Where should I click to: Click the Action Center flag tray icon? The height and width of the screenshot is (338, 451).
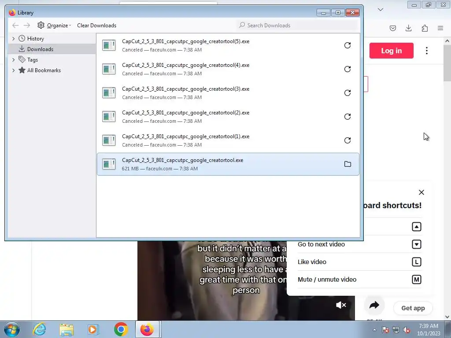[385, 330]
